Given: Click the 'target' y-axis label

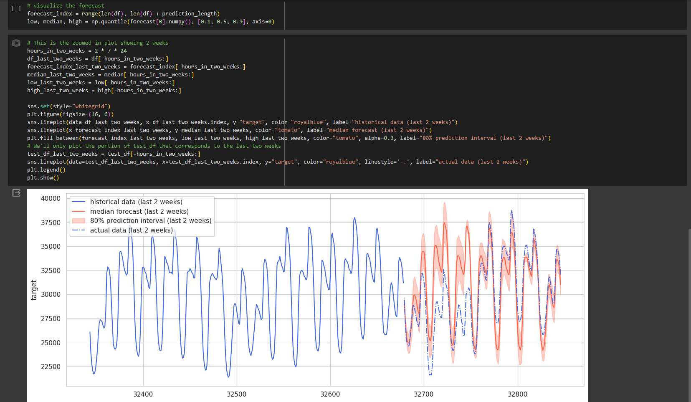Looking at the screenshot, I should click(34, 290).
